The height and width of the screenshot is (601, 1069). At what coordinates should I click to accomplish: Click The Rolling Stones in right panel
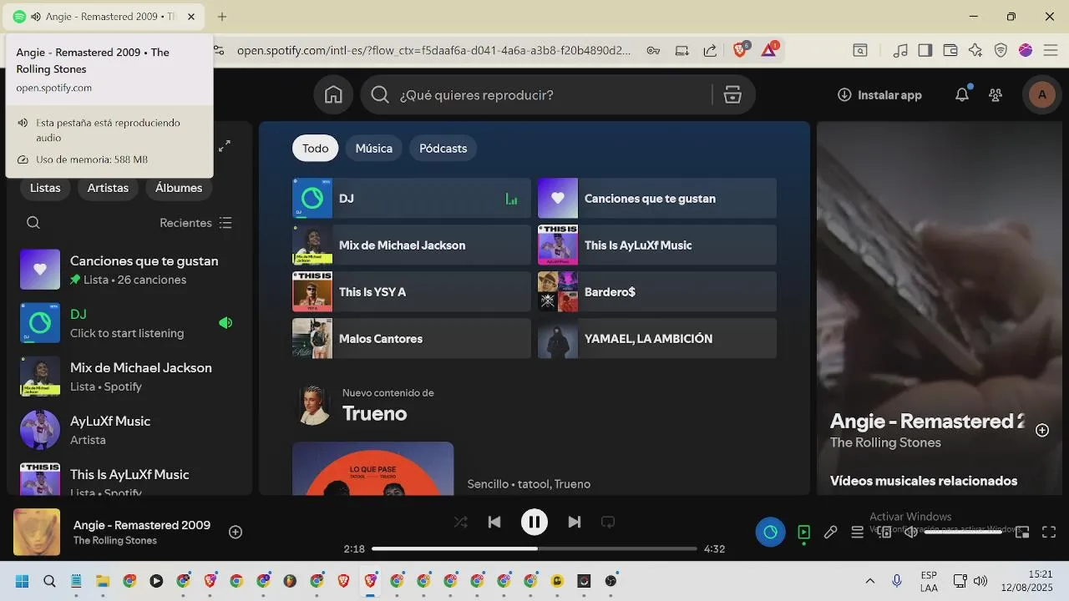tap(885, 443)
